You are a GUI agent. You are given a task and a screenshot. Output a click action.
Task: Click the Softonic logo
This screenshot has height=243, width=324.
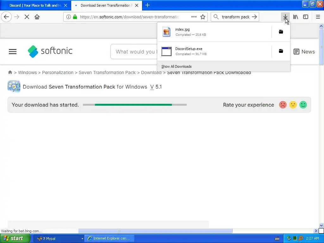(50, 51)
